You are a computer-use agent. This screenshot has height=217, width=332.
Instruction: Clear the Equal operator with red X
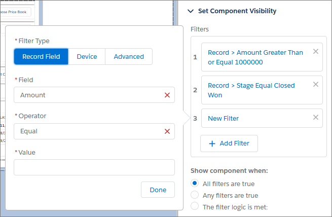pyautogui.click(x=167, y=131)
